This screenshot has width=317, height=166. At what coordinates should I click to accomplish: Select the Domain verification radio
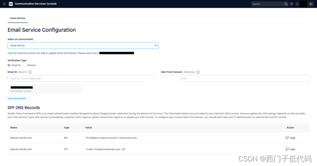[25, 65]
